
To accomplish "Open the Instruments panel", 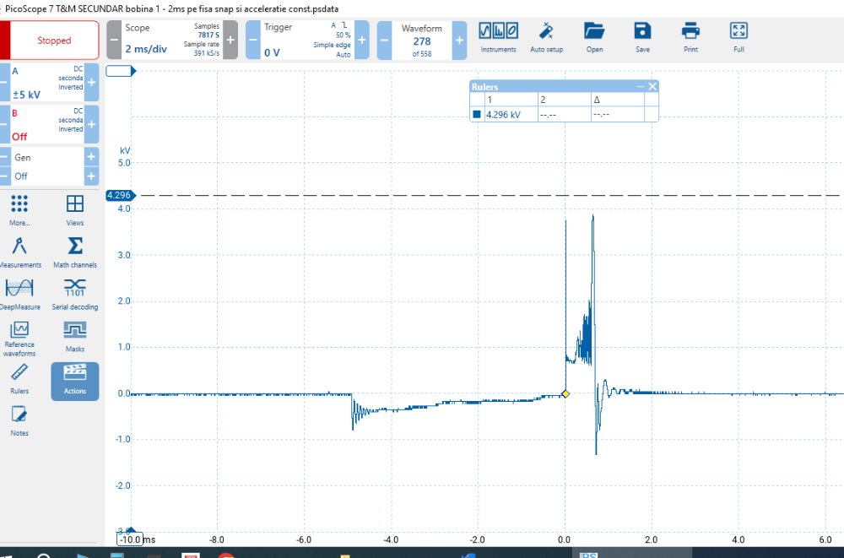I will pos(498,38).
